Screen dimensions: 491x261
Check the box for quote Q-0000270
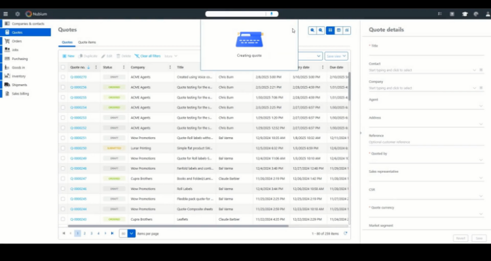tap(63, 77)
